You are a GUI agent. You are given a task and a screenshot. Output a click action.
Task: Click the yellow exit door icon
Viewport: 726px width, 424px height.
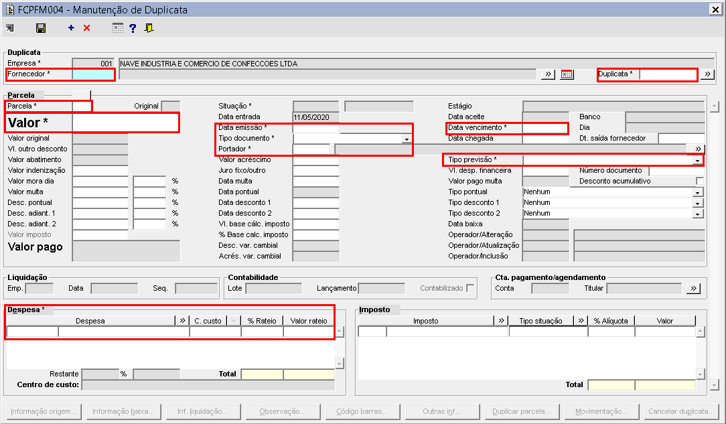(x=149, y=28)
